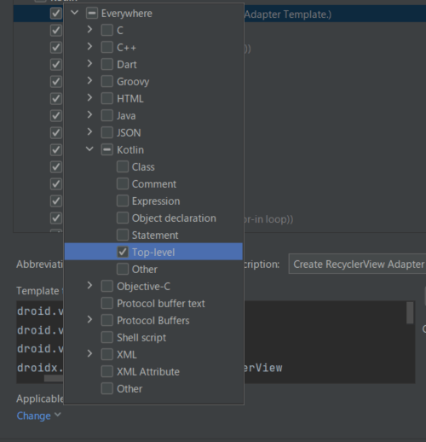426x442 pixels.
Task: Toggle the Kotlin context checkbox
Action: coord(107,149)
